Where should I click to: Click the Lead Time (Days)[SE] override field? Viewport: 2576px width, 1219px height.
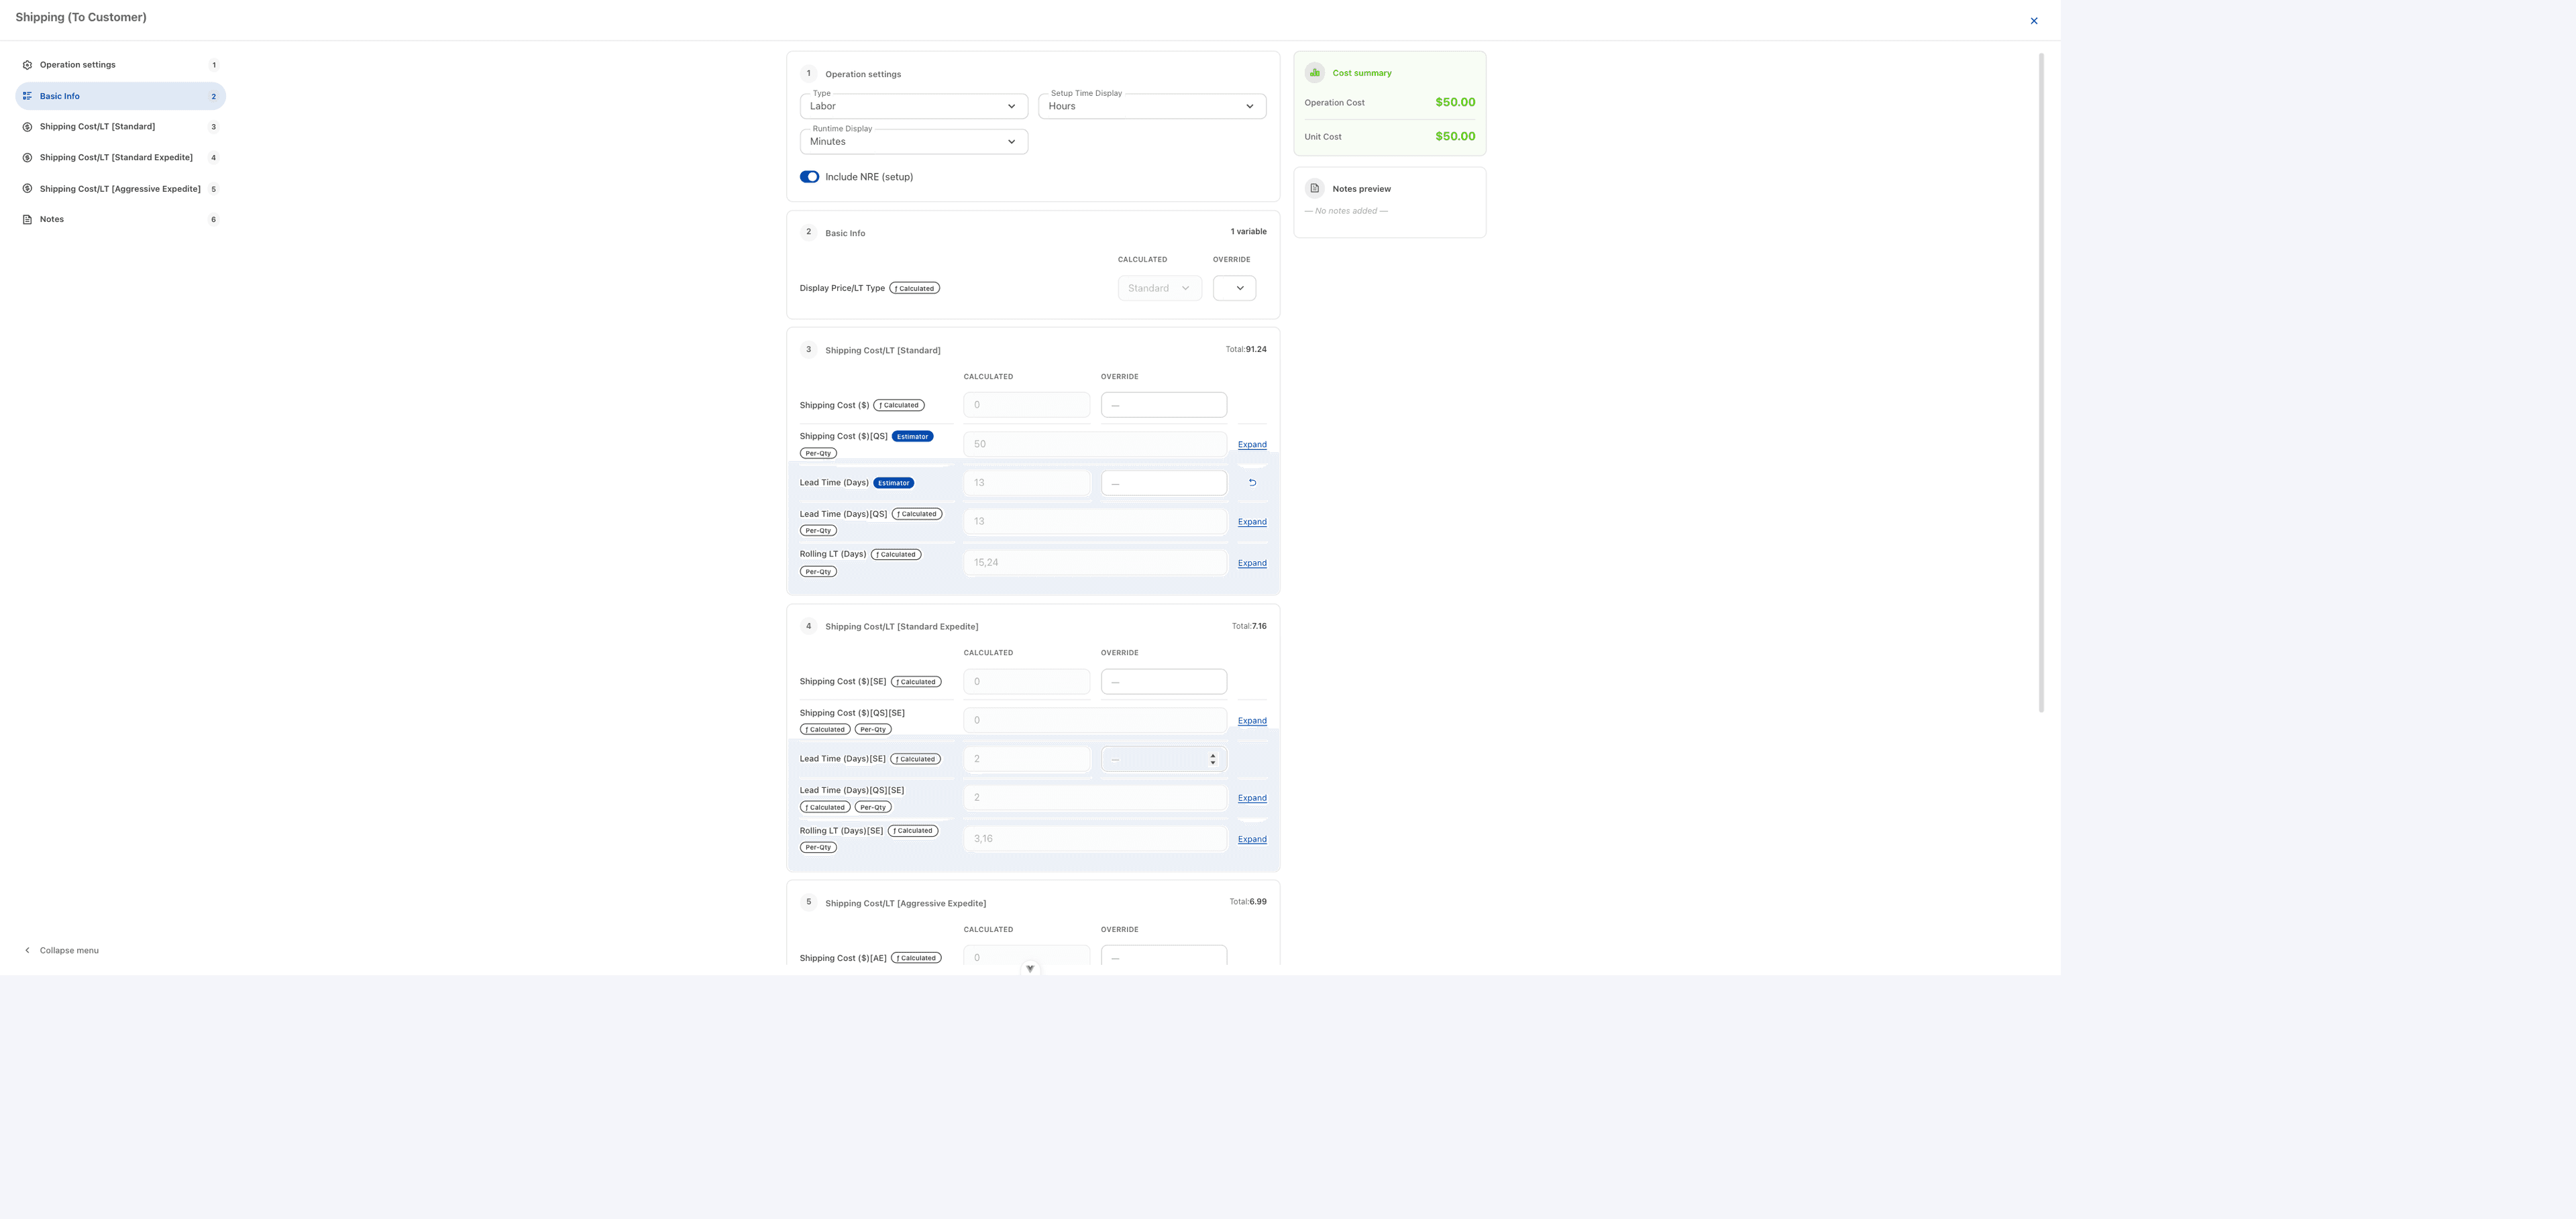[x=1164, y=760]
